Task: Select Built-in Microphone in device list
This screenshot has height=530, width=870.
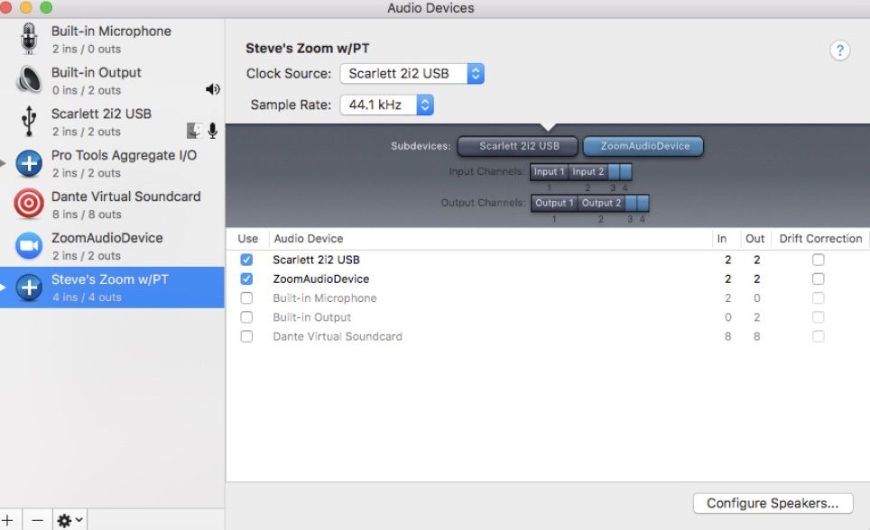Action: (112, 40)
